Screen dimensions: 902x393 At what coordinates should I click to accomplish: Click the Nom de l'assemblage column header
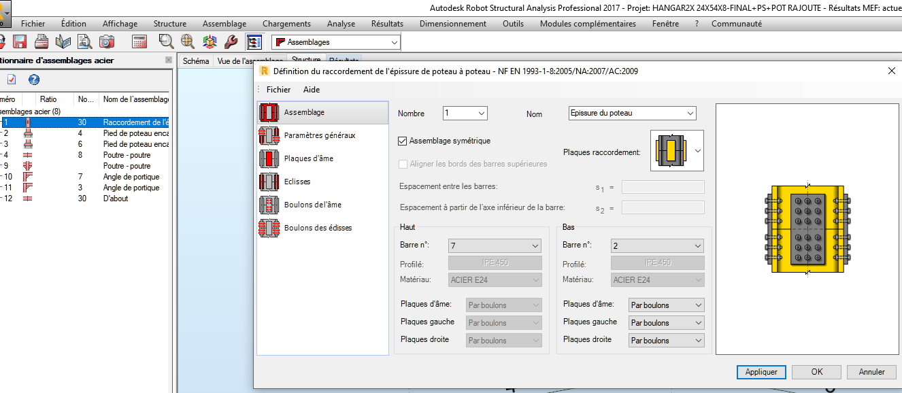135,99
